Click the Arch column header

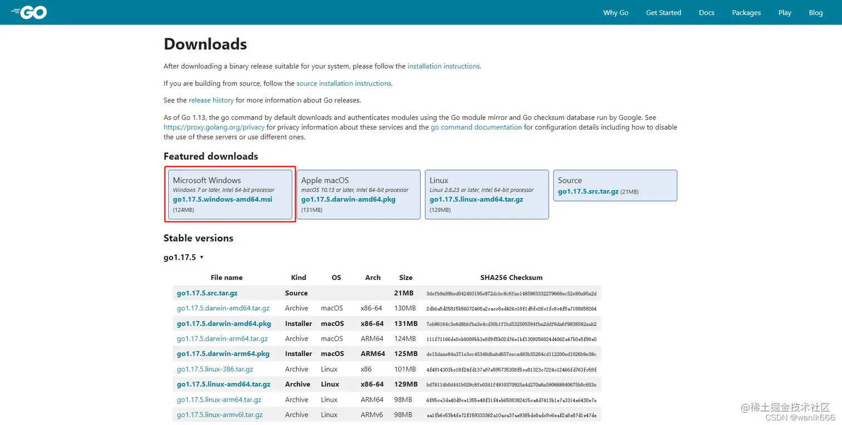click(x=373, y=278)
